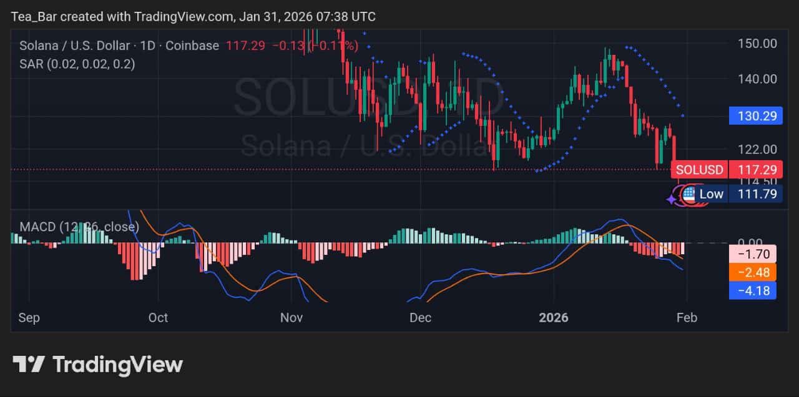Viewport: 799px width, 397px height.
Task: Open the TradingView.com link in header
Action: (x=185, y=17)
